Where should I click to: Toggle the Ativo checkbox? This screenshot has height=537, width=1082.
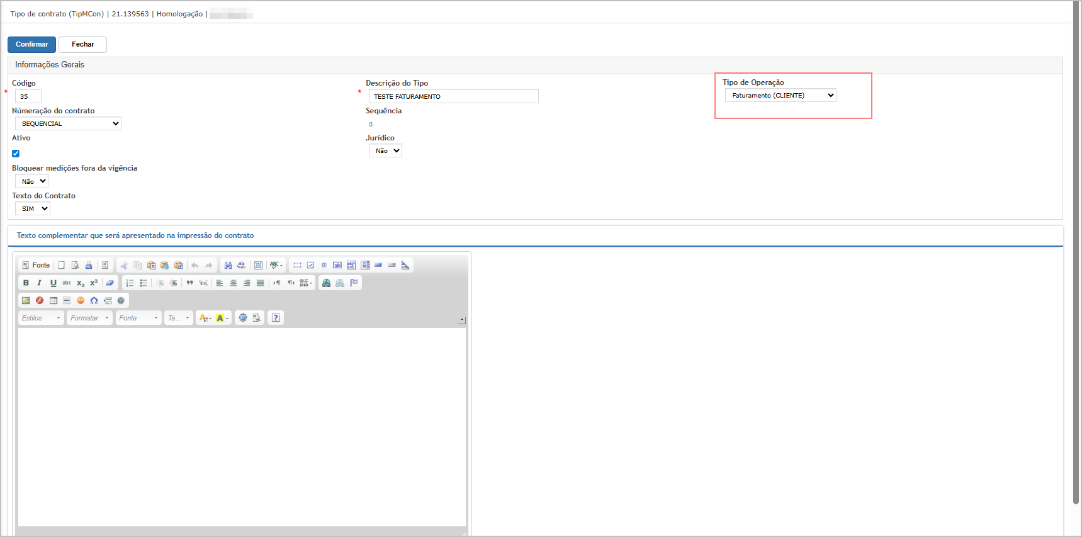(x=16, y=153)
